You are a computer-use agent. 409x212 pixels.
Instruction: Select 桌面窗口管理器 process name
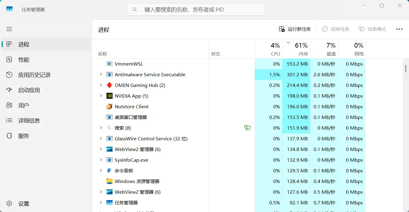coord(131,117)
